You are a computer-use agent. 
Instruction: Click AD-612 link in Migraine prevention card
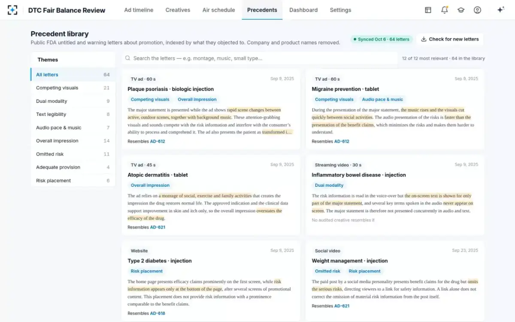[x=342, y=141]
